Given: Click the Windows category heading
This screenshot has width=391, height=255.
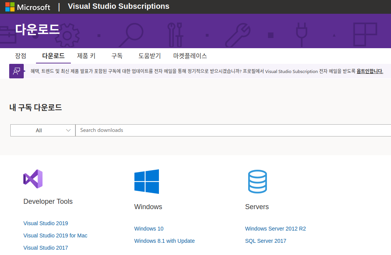Looking at the screenshot, I should pos(148,207).
